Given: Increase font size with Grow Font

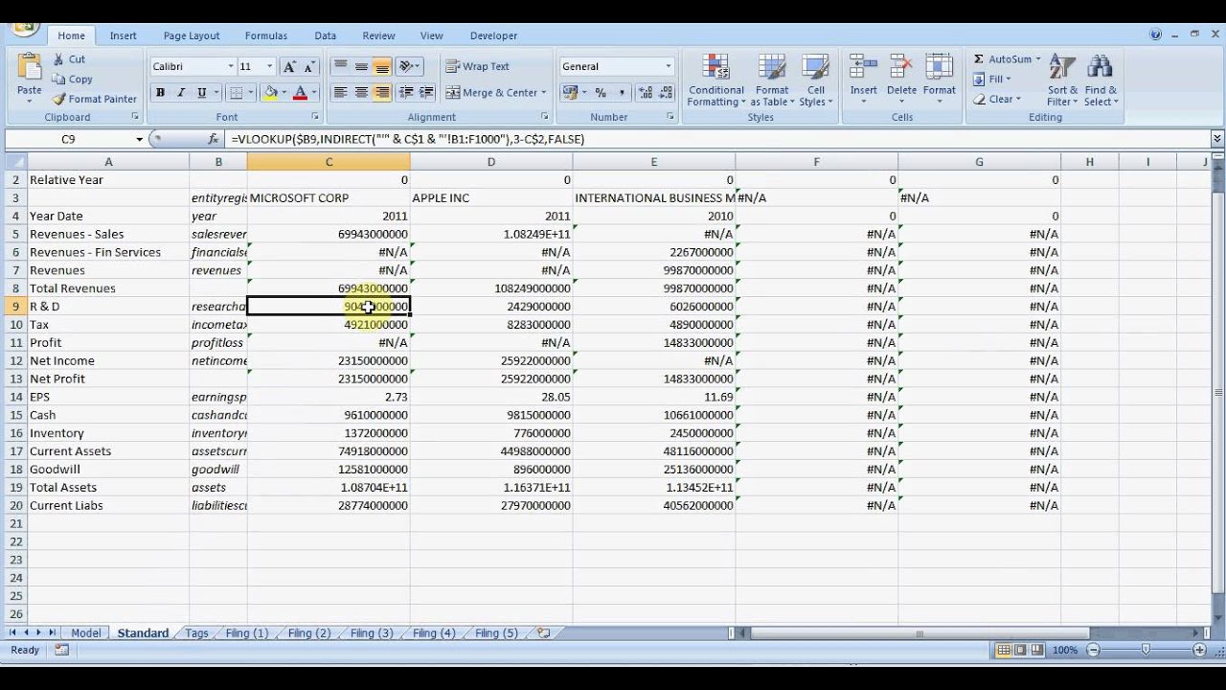Looking at the screenshot, I should (x=289, y=66).
